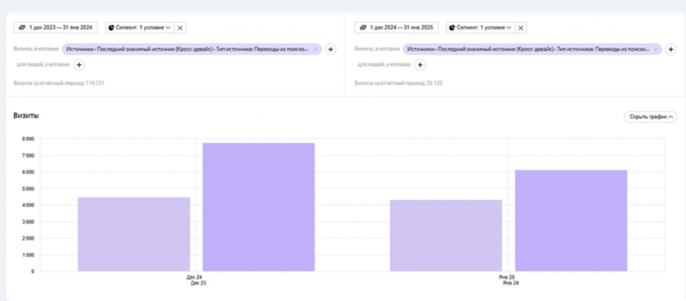686x301 pixels.
Task: Expand the left Сегмент: 1 условие dropdown
Action: click(x=139, y=28)
